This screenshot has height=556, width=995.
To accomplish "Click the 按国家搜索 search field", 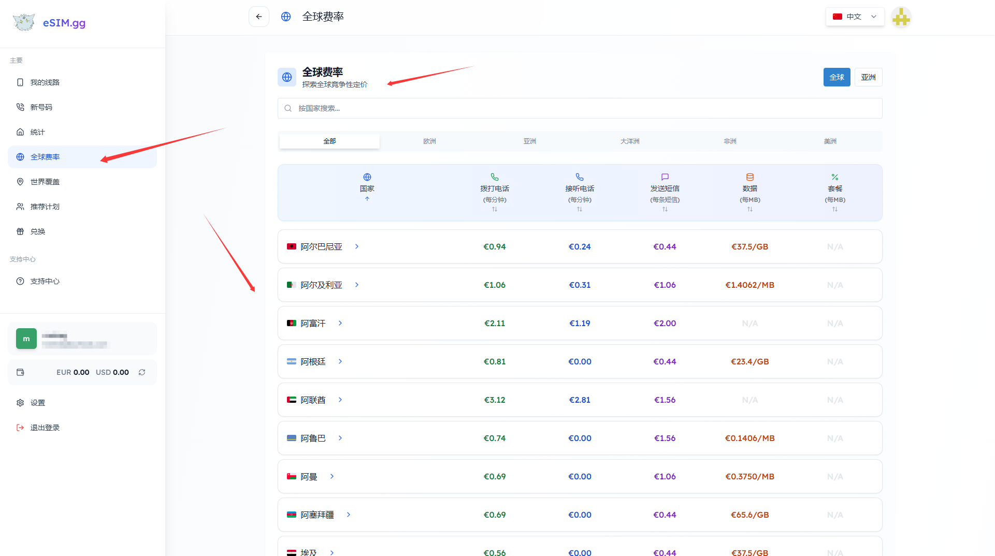I will pos(579,108).
